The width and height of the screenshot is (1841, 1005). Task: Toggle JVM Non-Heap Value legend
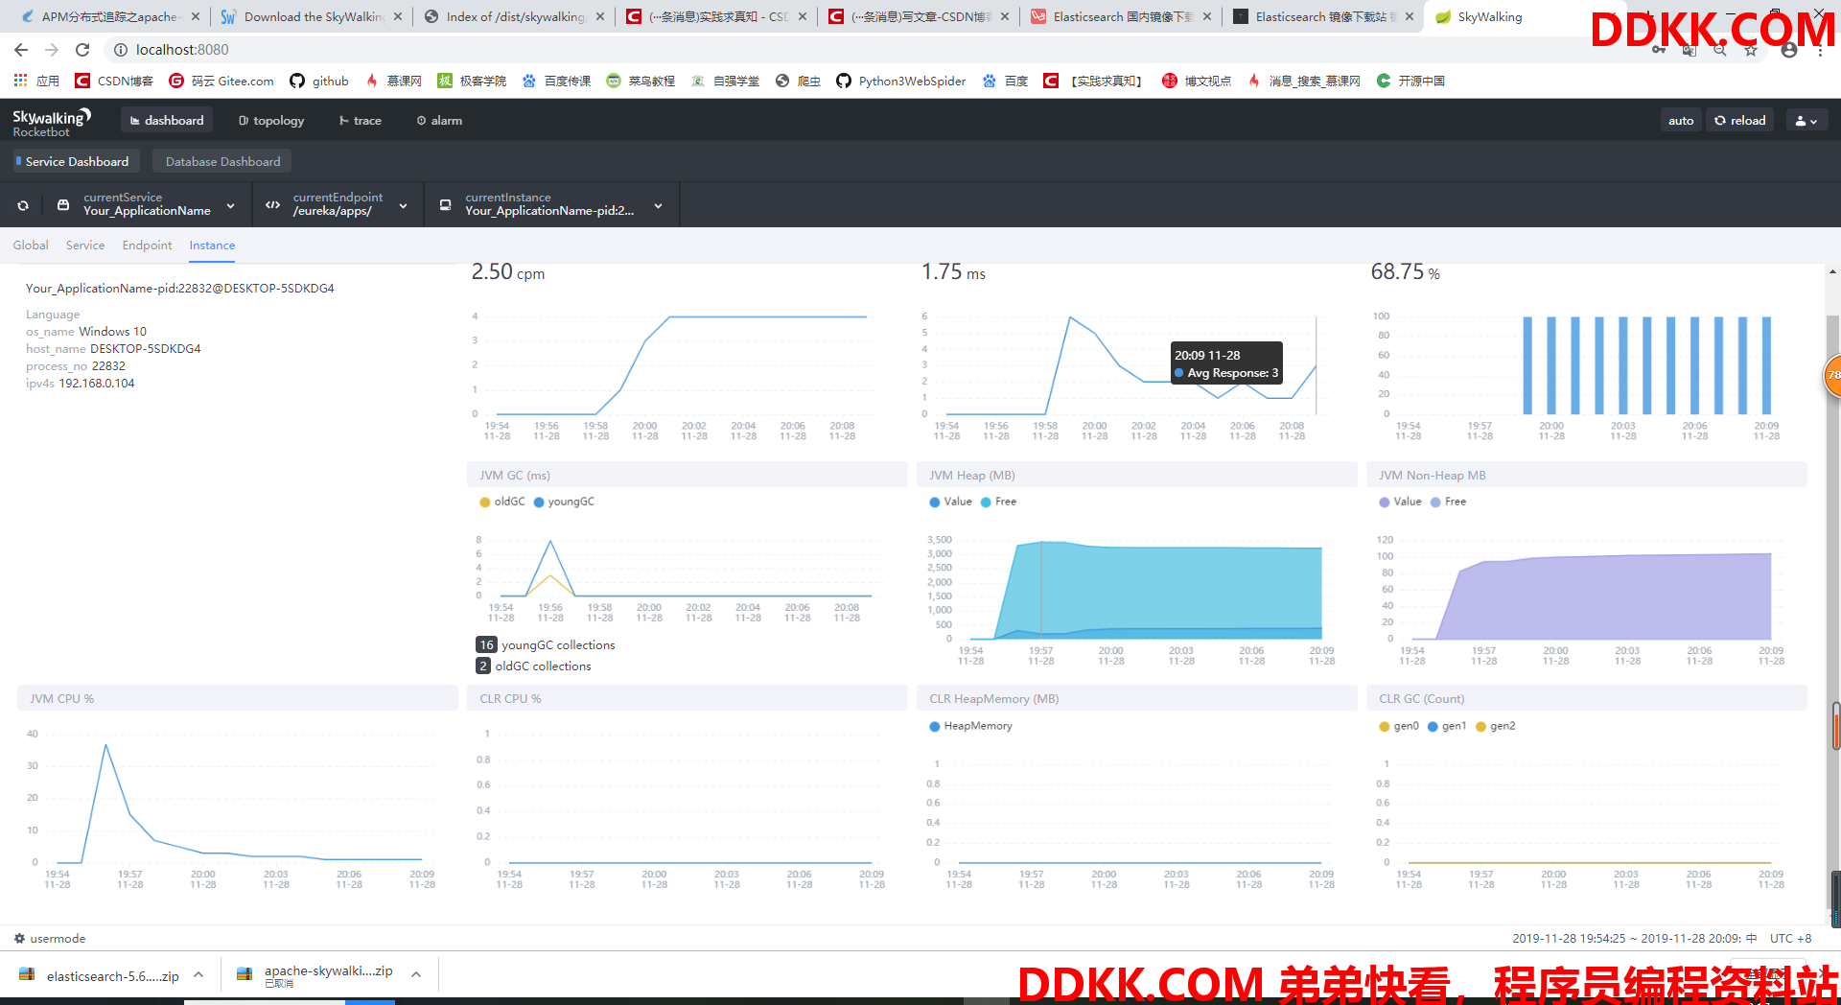1400,502
